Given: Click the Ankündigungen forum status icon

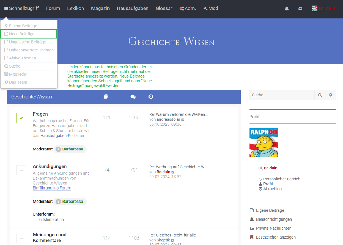Looking at the screenshot, I should pyautogui.click(x=21, y=170).
